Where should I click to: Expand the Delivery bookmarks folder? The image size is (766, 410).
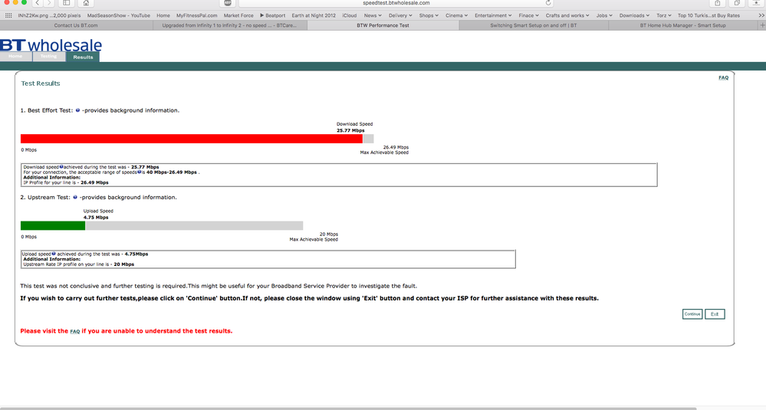(400, 15)
